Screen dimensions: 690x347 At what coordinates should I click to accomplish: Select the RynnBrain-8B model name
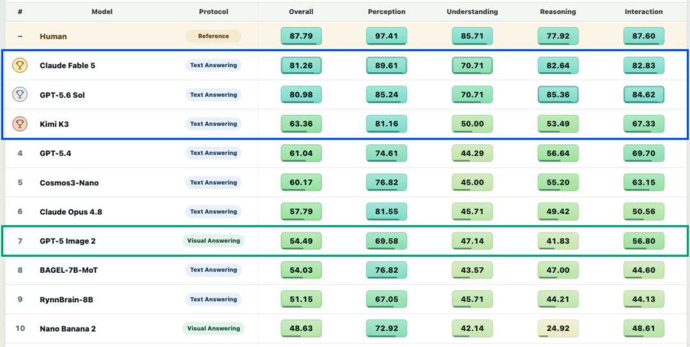click(x=66, y=300)
